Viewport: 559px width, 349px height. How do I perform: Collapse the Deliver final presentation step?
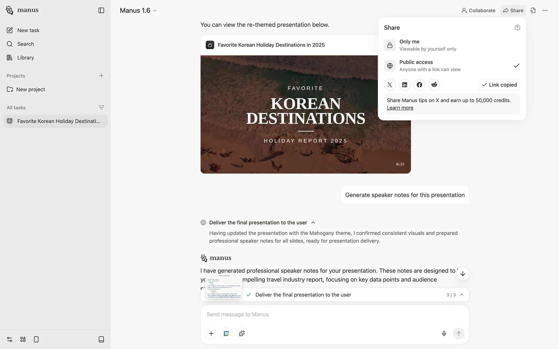[x=313, y=222]
